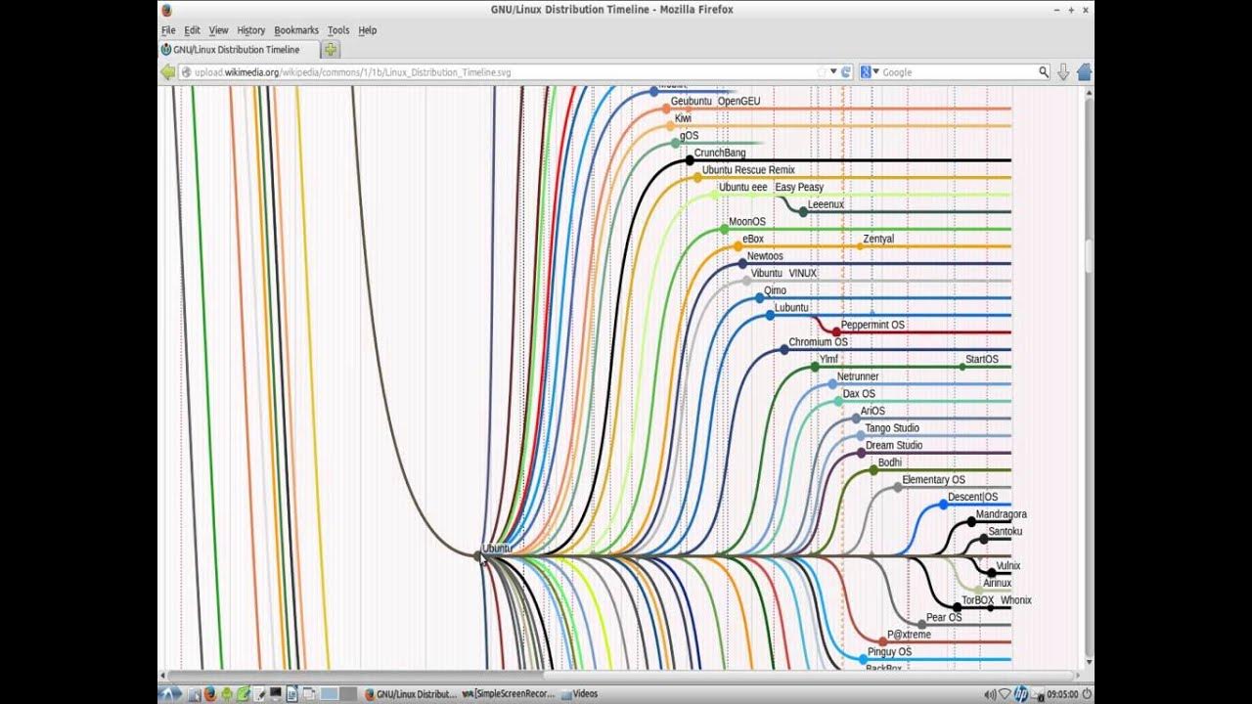
Task: Click the Tango Studio label text
Action: (x=892, y=428)
